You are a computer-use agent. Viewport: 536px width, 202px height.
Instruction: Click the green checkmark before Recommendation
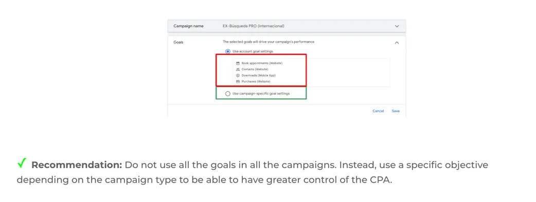pos(22,164)
